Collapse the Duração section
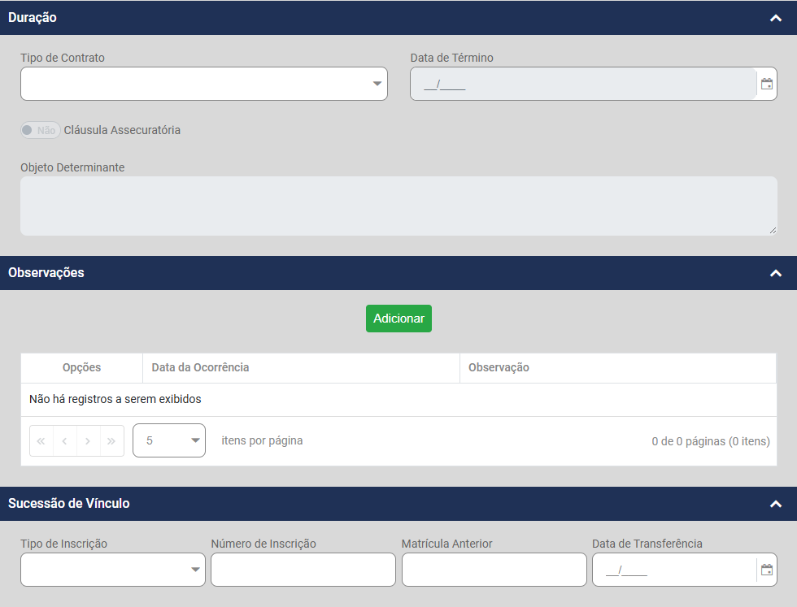The image size is (797, 607). (x=776, y=18)
